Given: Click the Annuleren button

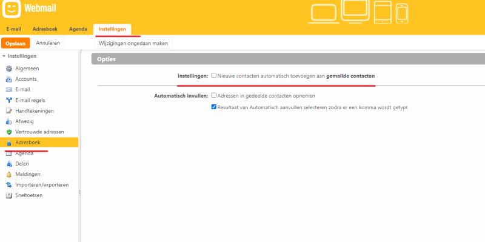Looking at the screenshot, I should [x=48, y=43].
